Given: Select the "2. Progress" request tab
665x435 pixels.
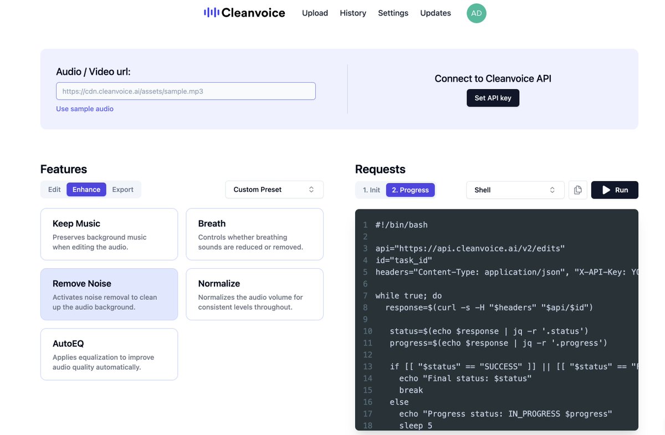Looking at the screenshot, I should point(410,189).
